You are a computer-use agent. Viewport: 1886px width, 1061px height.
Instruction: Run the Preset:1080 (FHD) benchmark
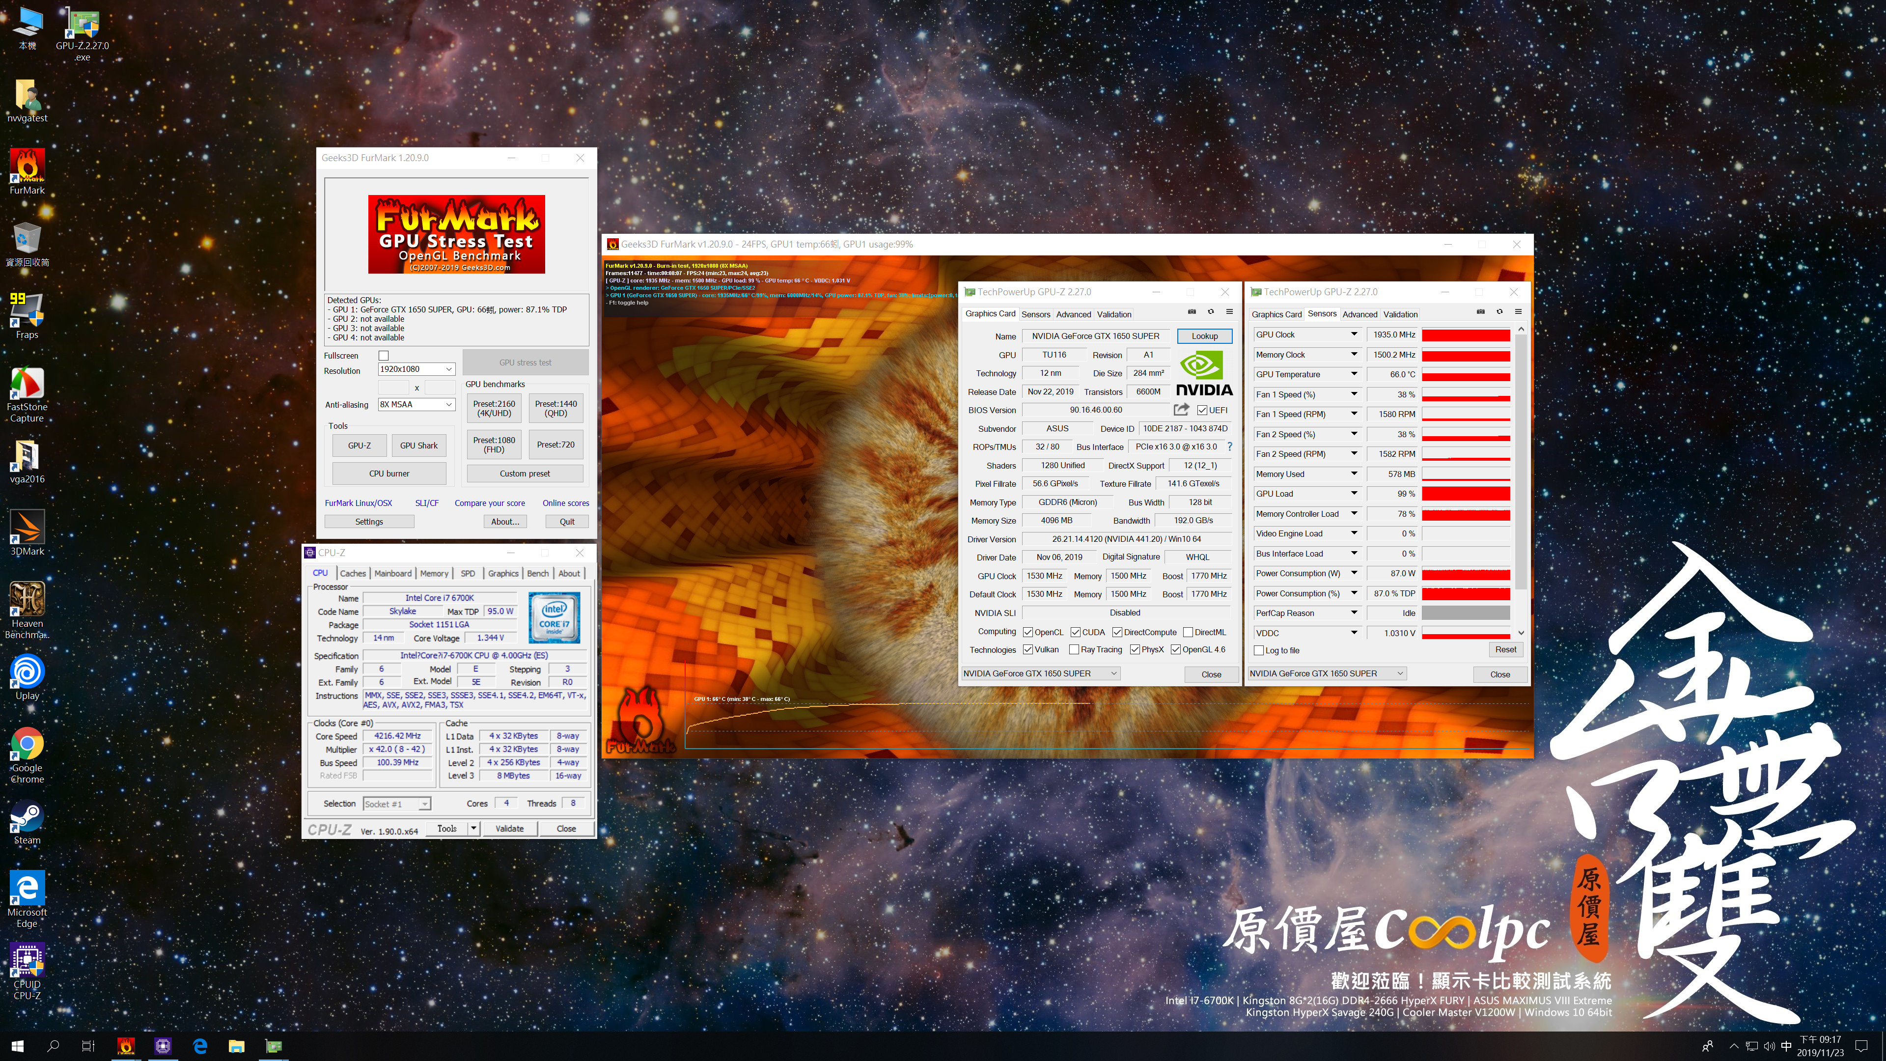point(494,445)
